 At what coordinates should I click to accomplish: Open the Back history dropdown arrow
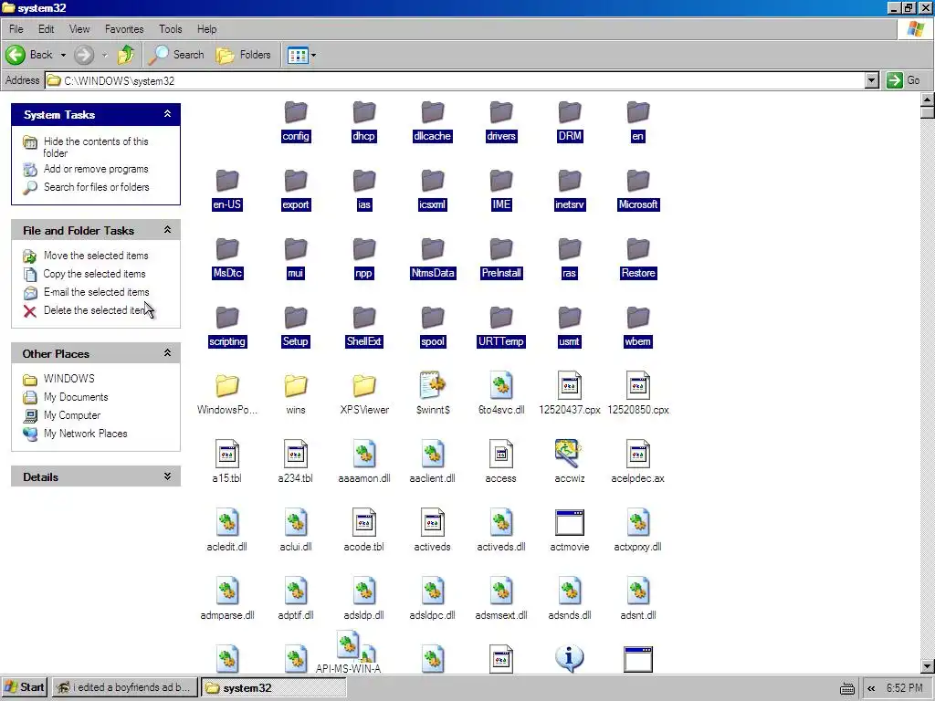pyautogui.click(x=63, y=55)
